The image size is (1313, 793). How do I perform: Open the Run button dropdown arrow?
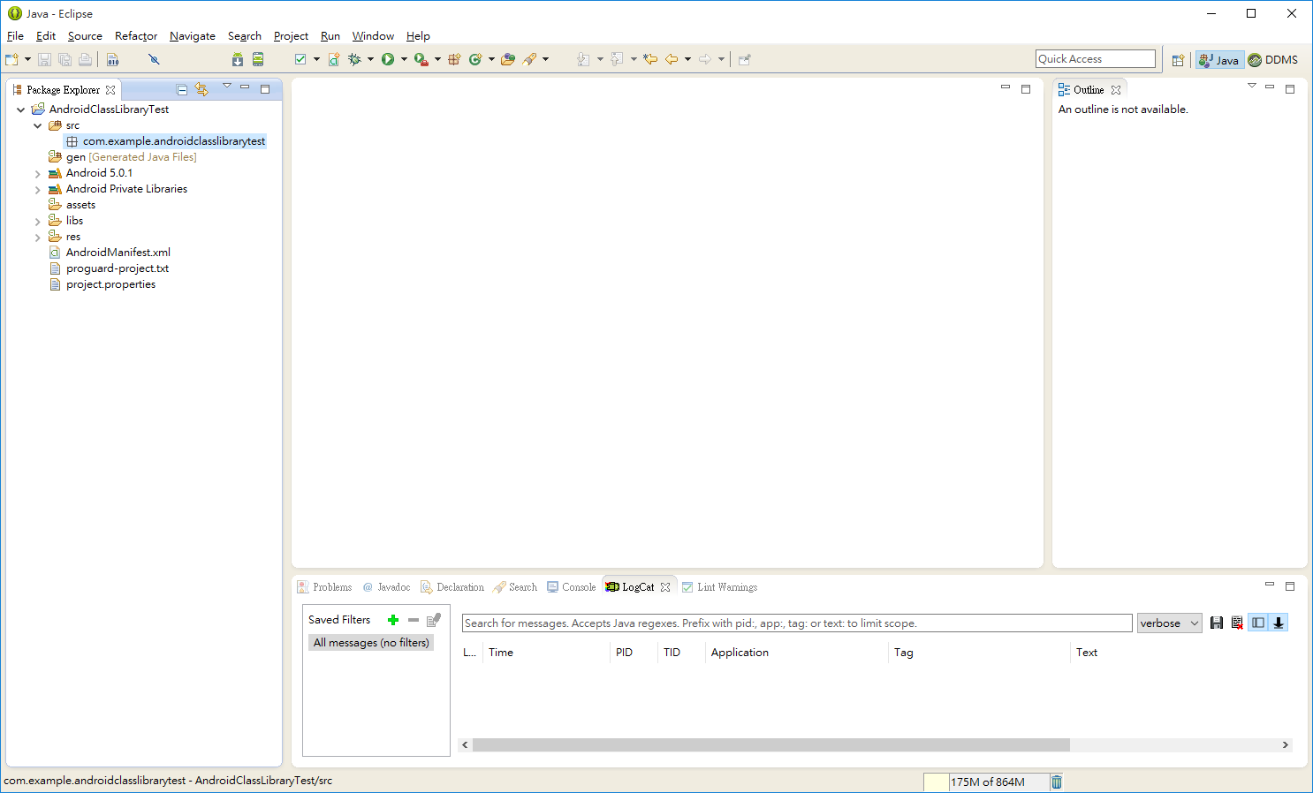pos(404,59)
